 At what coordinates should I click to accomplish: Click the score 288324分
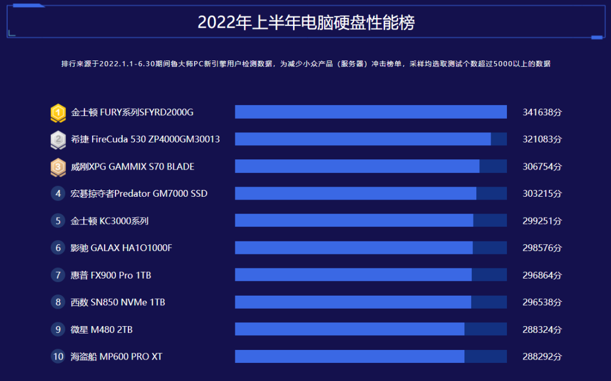point(542,330)
